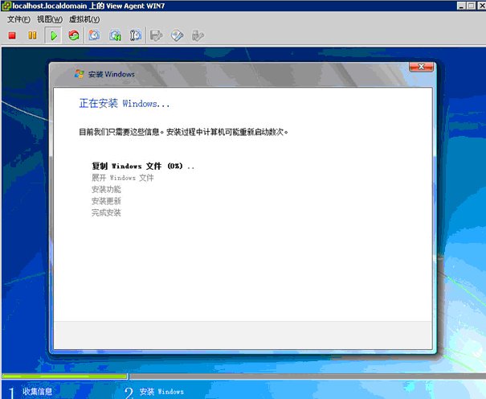This screenshot has height=399, width=486.
Task: Click the green setup progress bar
Action: pos(64,376)
